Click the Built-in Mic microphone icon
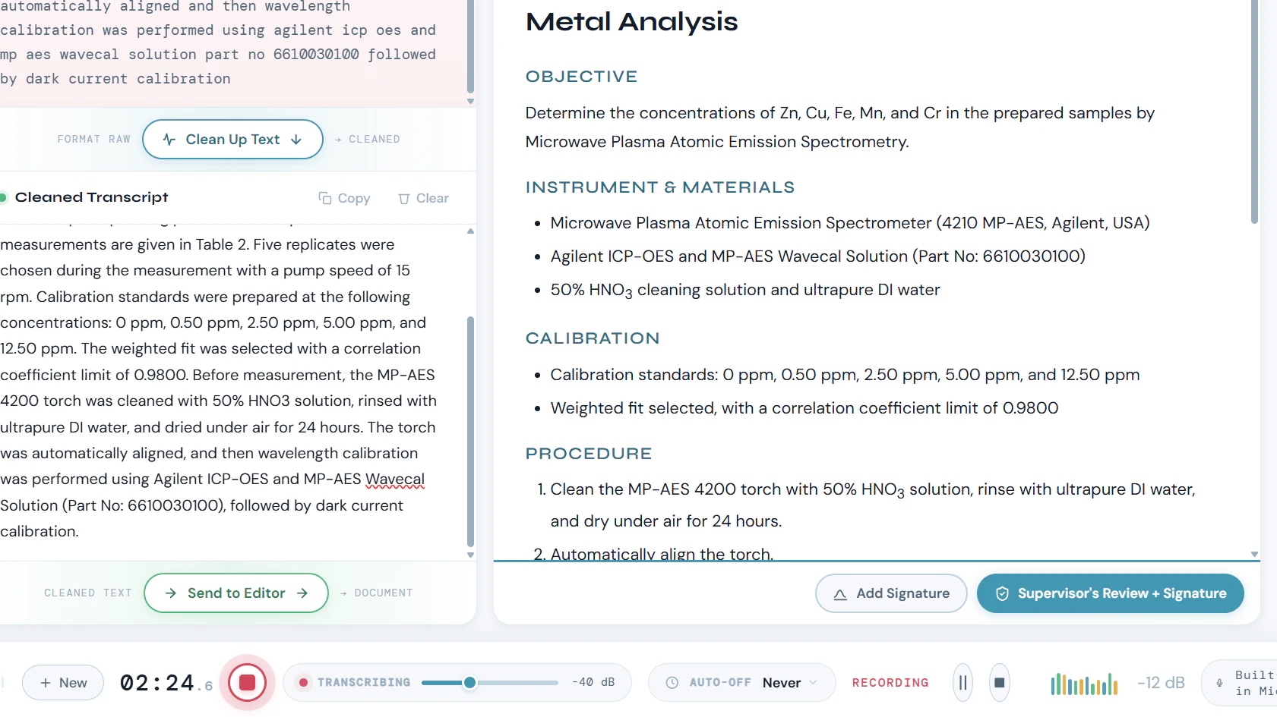Screen dimensions: 1277x717 [x=1219, y=683]
